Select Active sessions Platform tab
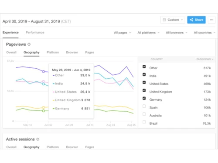This screenshot has height=163, width=218. 53,147
